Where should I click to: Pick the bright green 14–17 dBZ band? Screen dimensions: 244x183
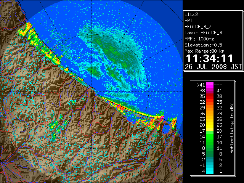click(x=210, y=136)
